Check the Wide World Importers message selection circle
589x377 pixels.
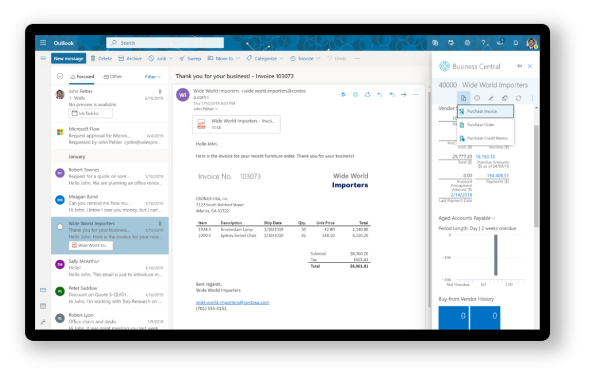[60, 226]
